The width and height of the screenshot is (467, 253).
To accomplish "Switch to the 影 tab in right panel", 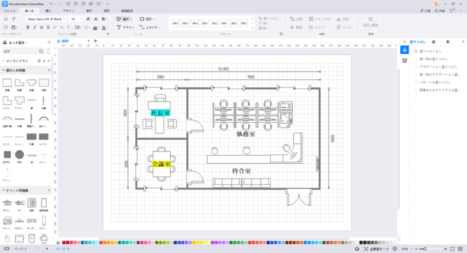I will (x=448, y=42).
